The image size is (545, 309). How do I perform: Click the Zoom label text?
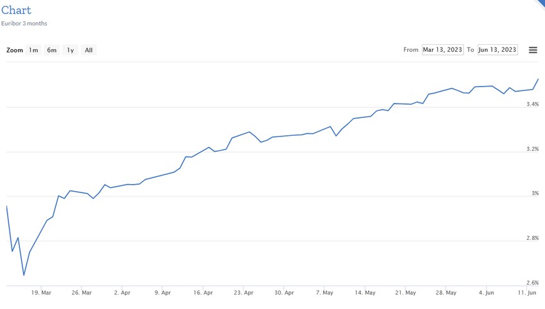coord(15,50)
